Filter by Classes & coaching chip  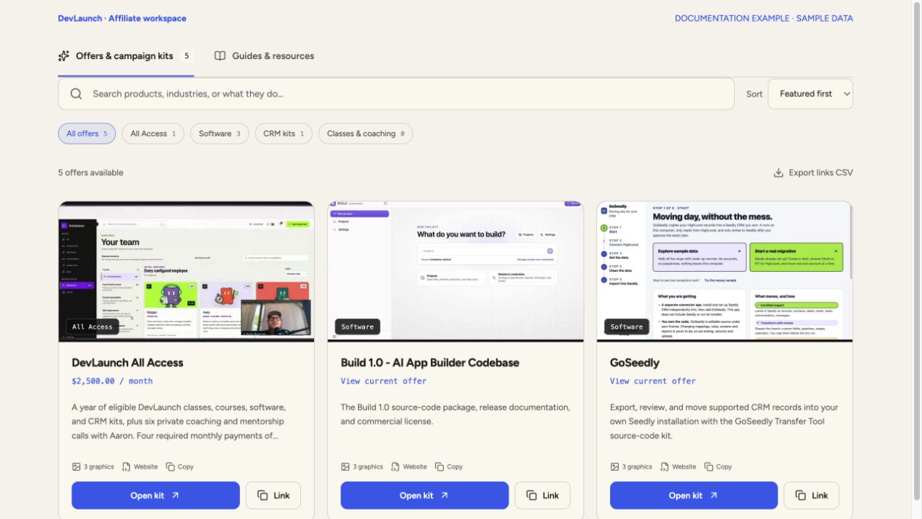click(365, 133)
